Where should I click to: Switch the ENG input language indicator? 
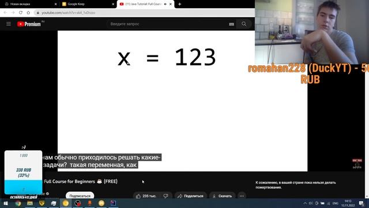[336, 203]
